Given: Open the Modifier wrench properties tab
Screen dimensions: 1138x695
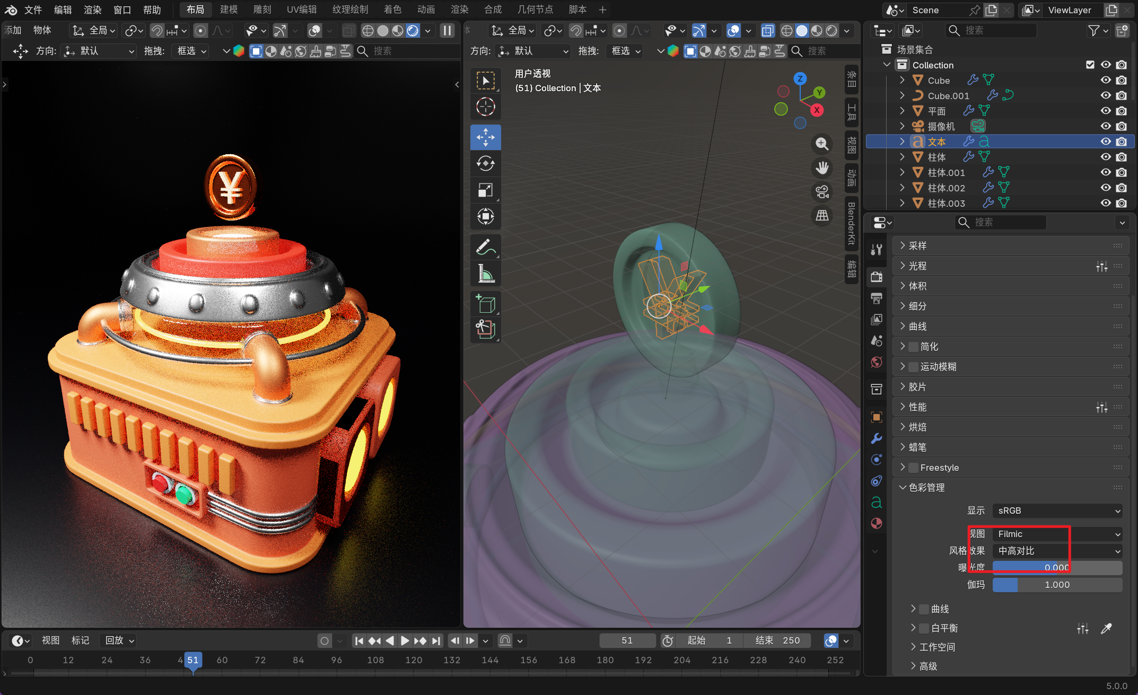Looking at the screenshot, I should 877,438.
